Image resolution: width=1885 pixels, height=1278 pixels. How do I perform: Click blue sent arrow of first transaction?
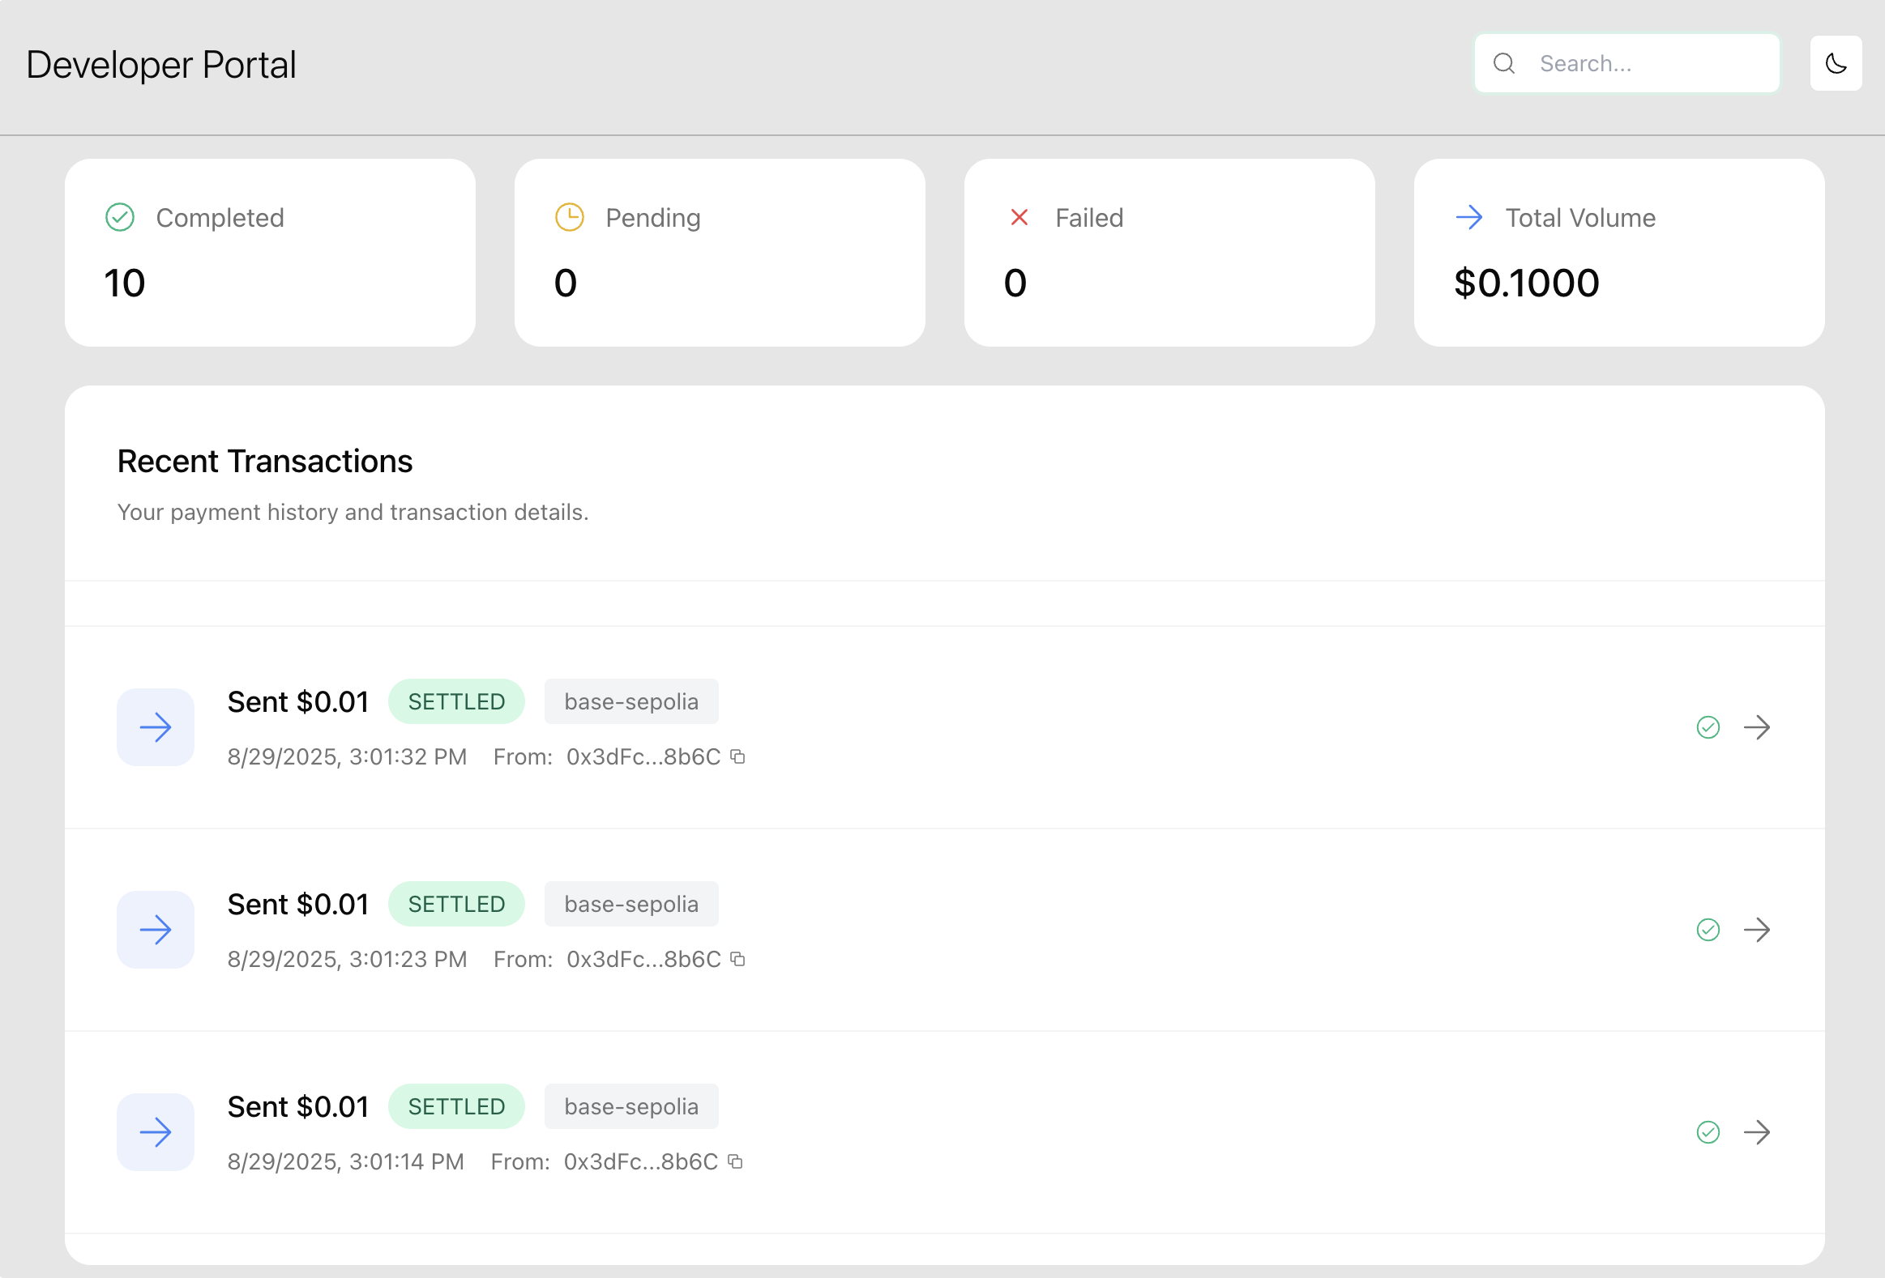(x=156, y=727)
